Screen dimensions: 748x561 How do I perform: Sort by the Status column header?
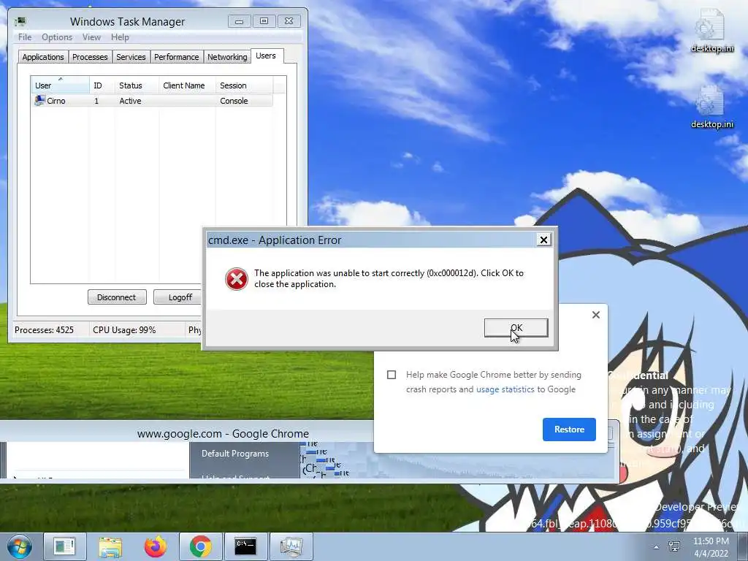coord(137,85)
